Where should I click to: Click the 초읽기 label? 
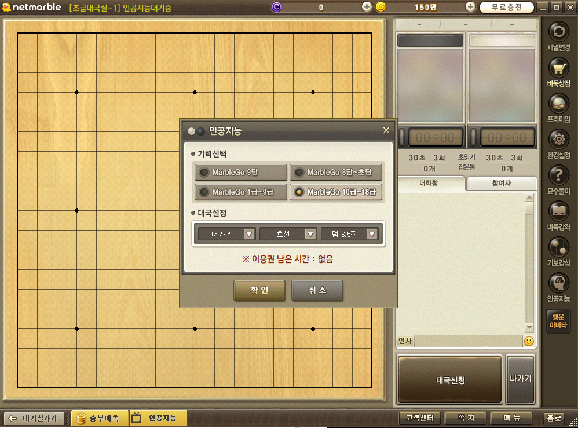[466, 158]
